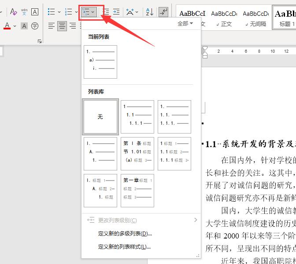Viewport: 296px width, 264px height.
Task: Increase paragraph indent
Action: [x=116, y=12]
